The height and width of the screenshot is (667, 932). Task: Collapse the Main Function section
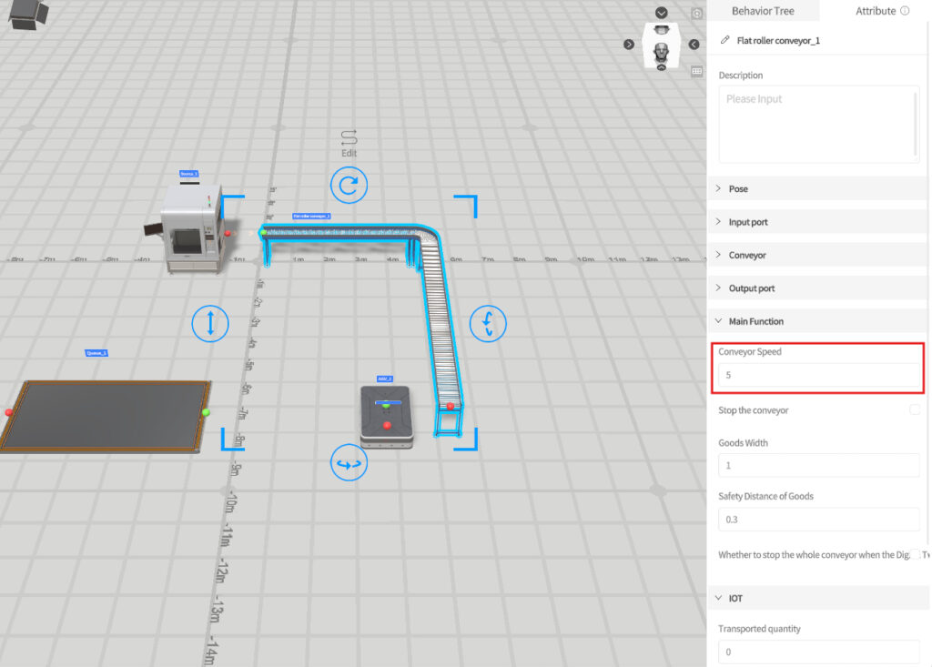(818, 321)
